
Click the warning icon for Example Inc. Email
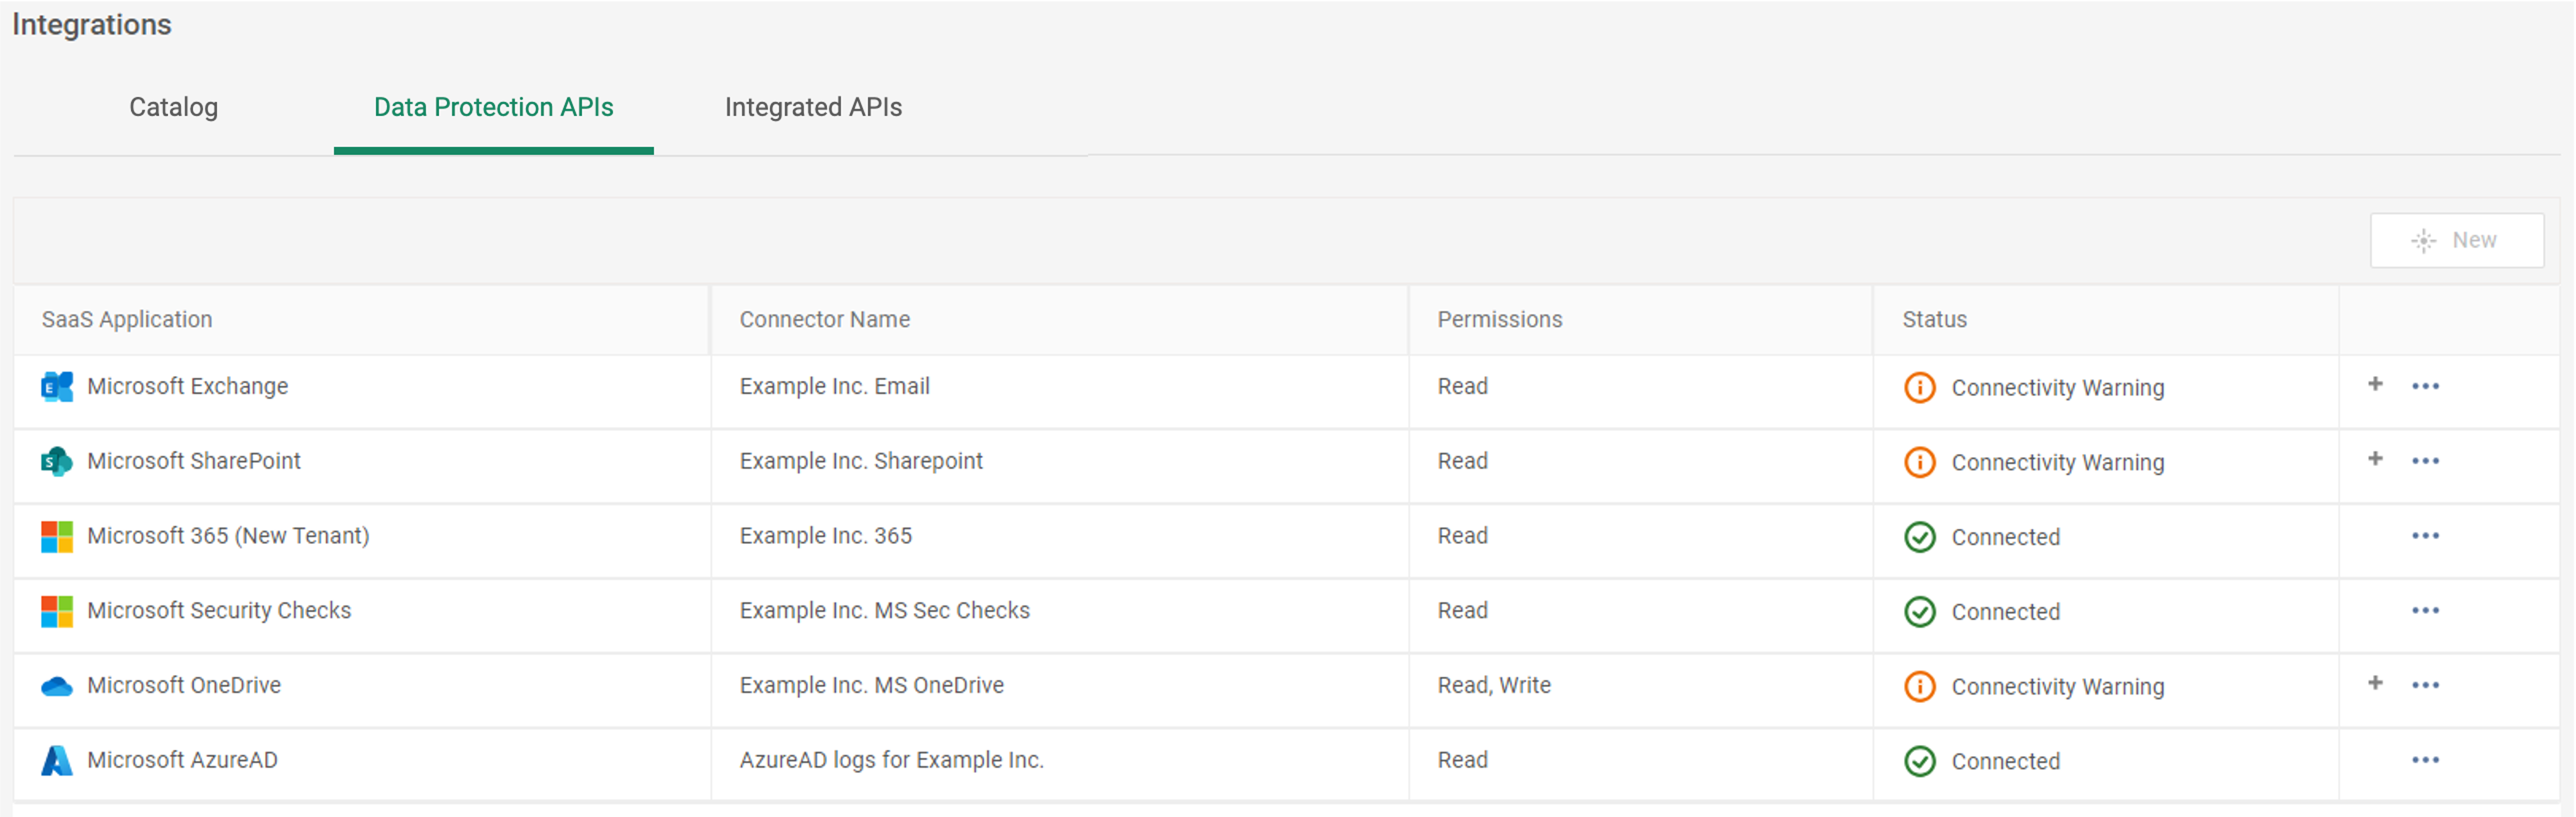(1919, 387)
